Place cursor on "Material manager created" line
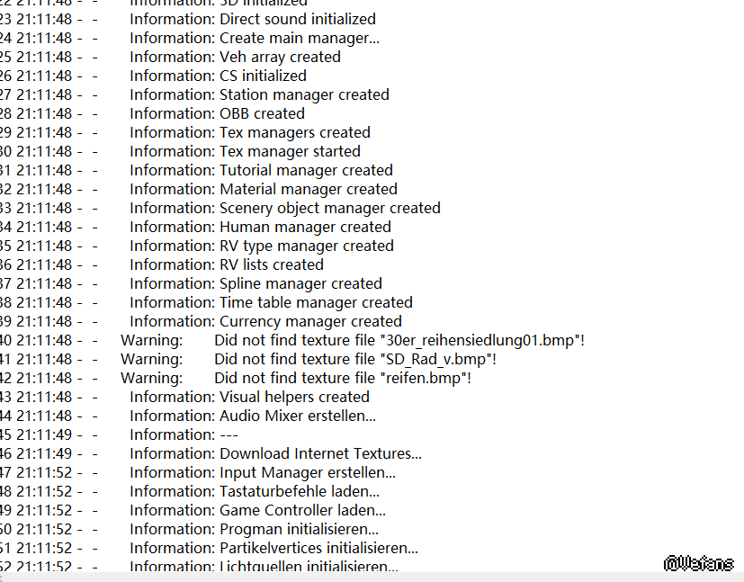 [x=309, y=189]
